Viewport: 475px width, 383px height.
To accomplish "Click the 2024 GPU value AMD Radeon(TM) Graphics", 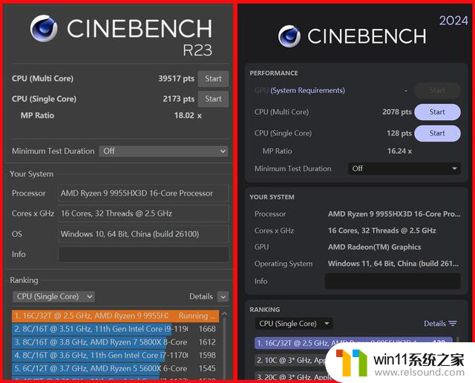I will point(374,247).
